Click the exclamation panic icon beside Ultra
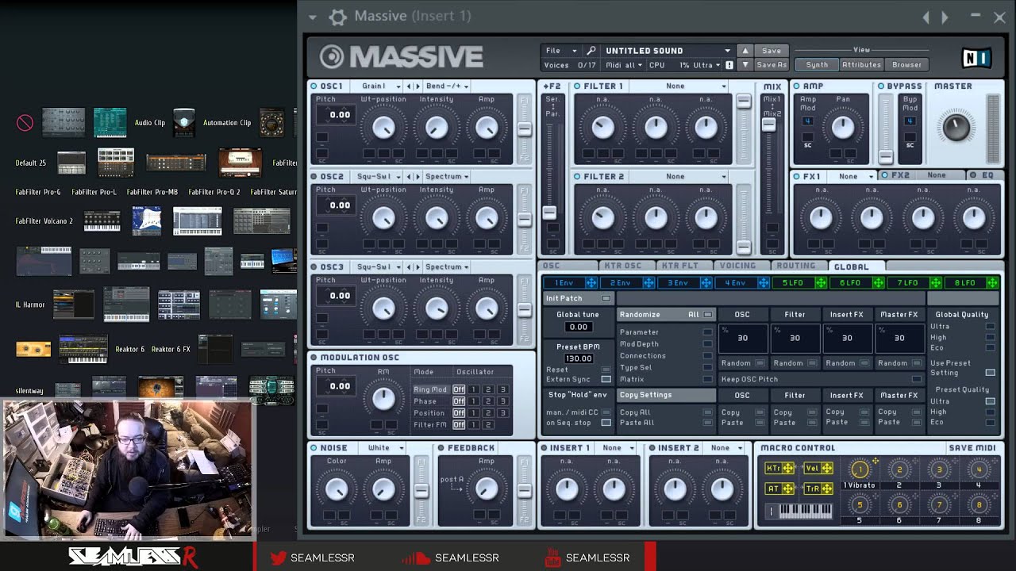The height and width of the screenshot is (571, 1016). click(x=729, y=65)
